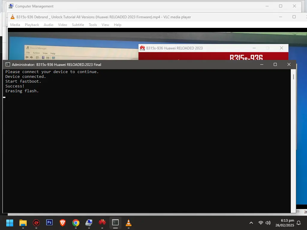This screenshot has width=307, height=230.
Task: Maximize the VLC media player window
Action: pyautogui.click(x=294, y=17)
